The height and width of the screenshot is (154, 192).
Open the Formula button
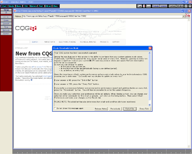(156, 6)
